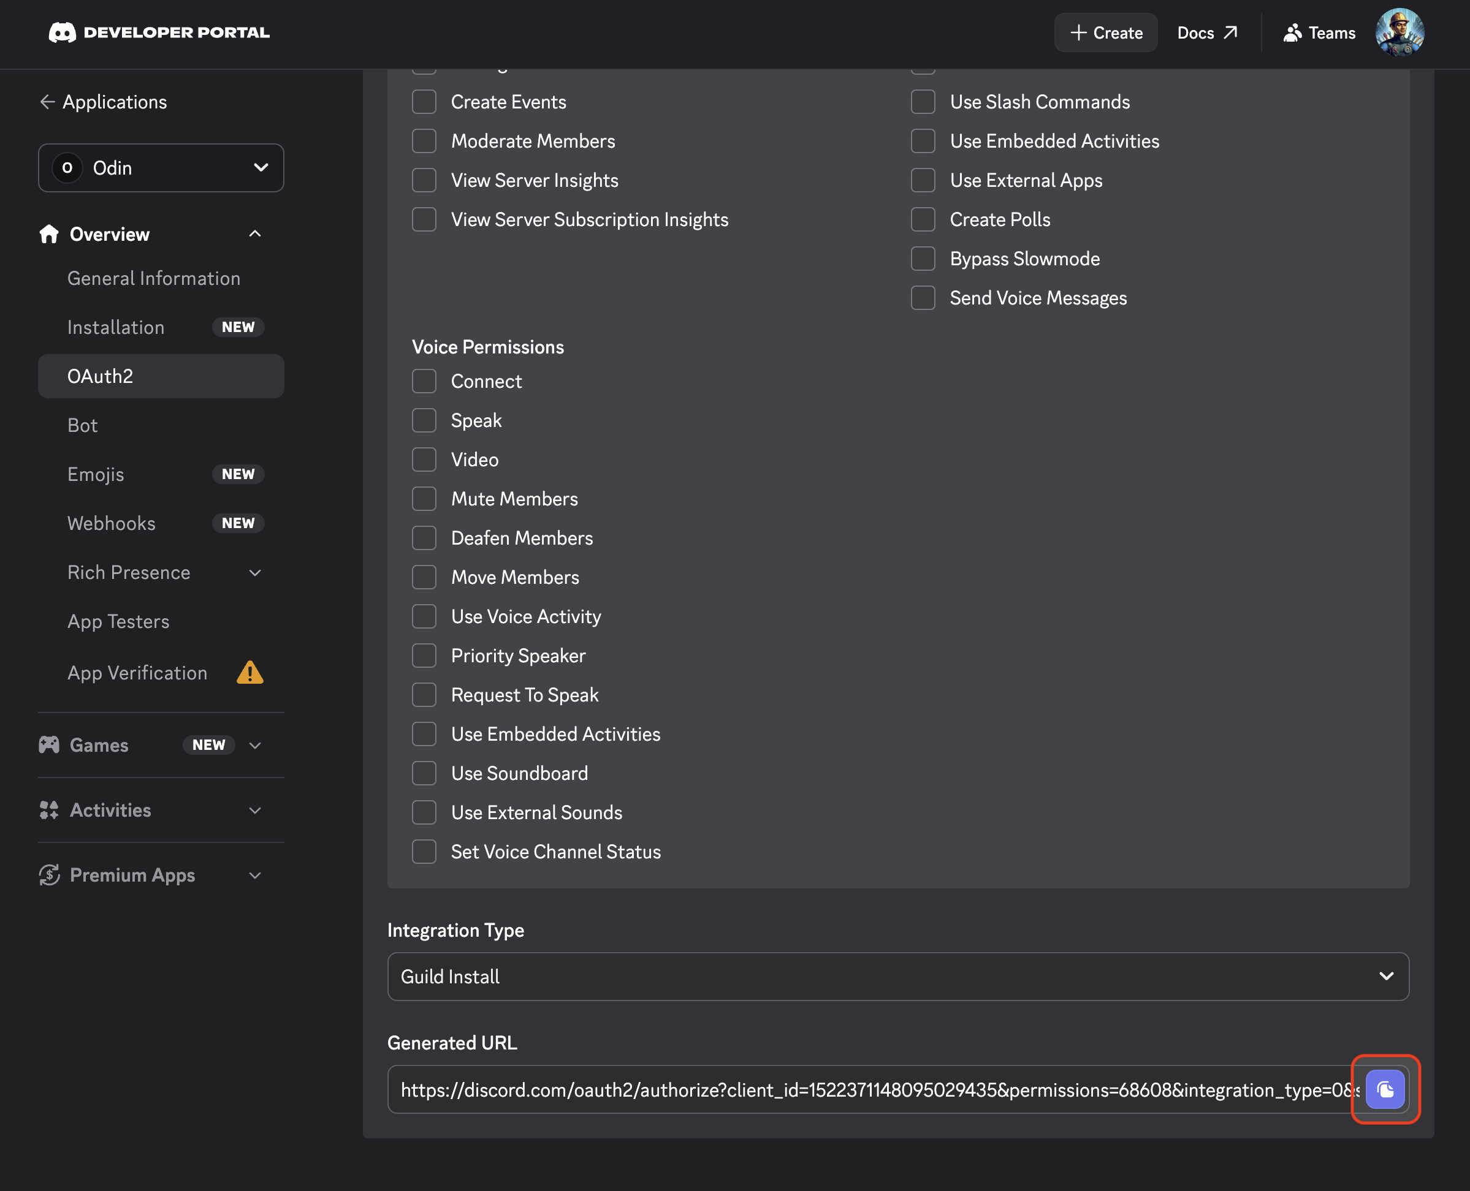
Task: Check the Create Polls box
Action: click(x=923, y=219)
